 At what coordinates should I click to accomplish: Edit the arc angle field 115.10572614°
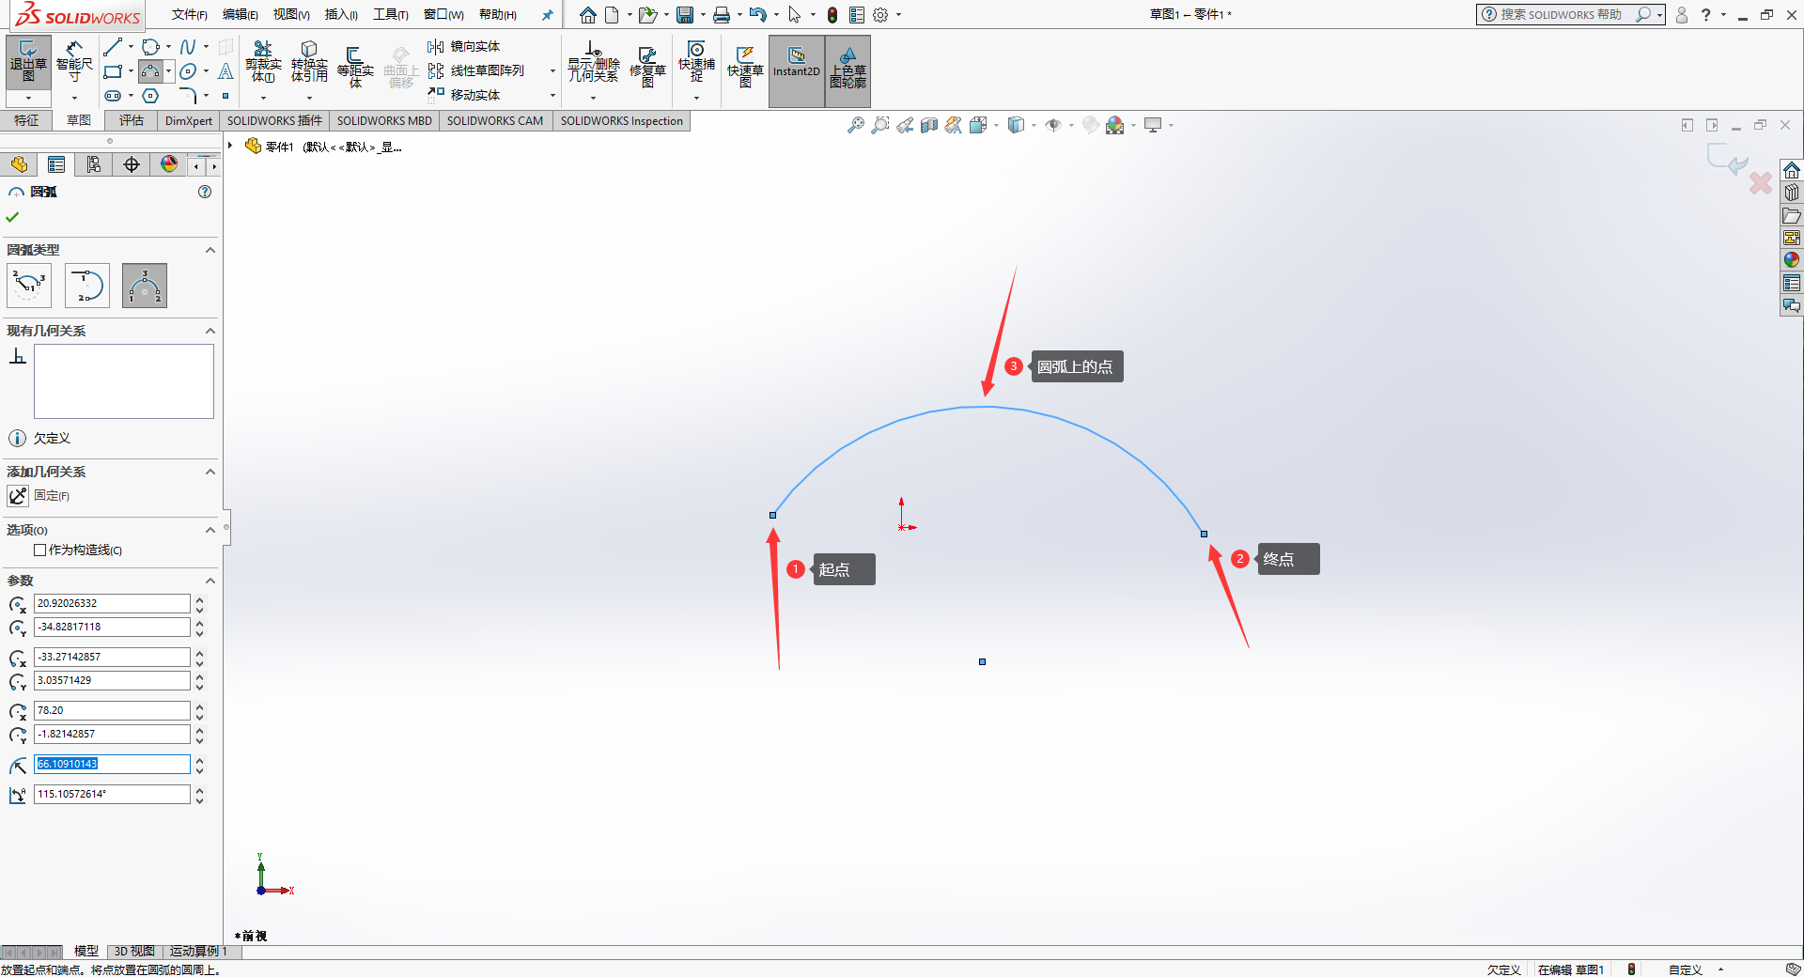pyautogui.click(x=112, y=794)
